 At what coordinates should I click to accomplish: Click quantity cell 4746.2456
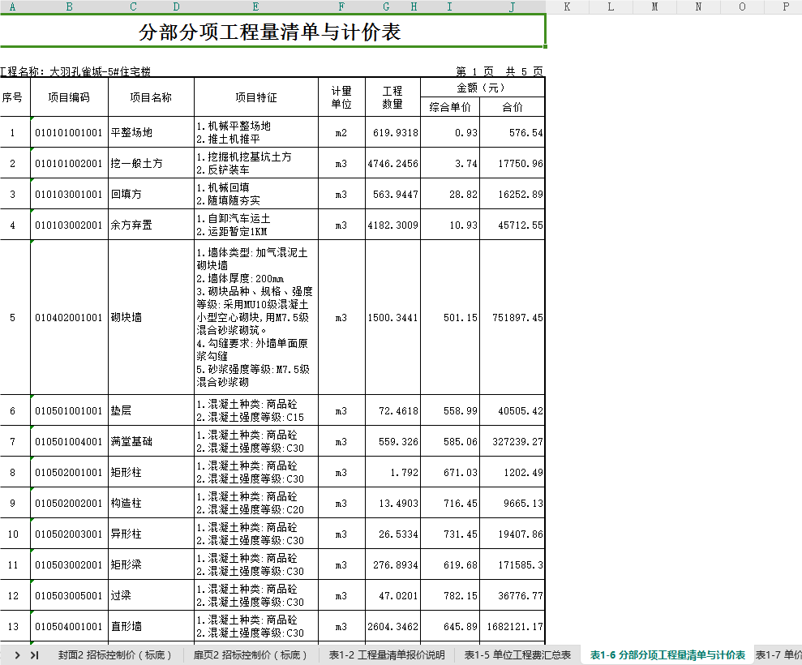coord(392,163)
